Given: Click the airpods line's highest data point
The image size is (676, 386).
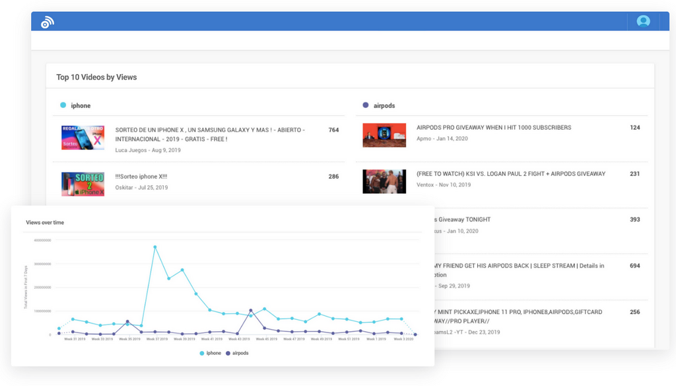Looking at the screenshot, I should [x=250, y=310].
